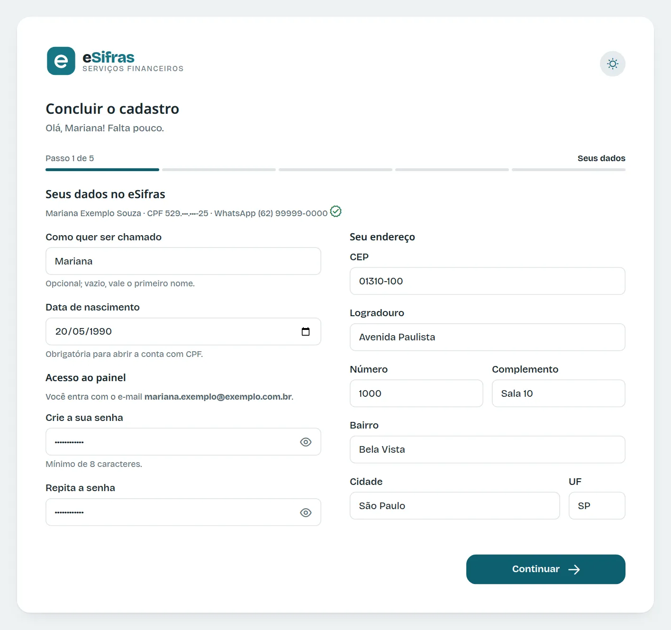Viewport: 671px width, 630px height.
Task: Show password in 'Repita a senha'
Action: [x=306, y=512]
